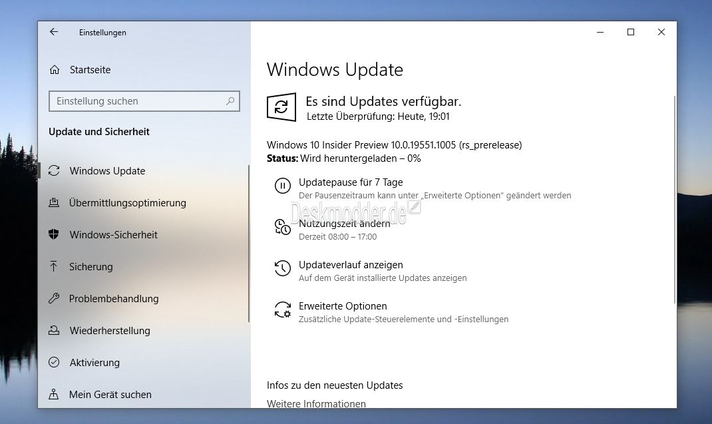Screen dimensions: 712x424
Task: Click the main content scrollbar
Action: pyautogui.click(x=674, y=199)
